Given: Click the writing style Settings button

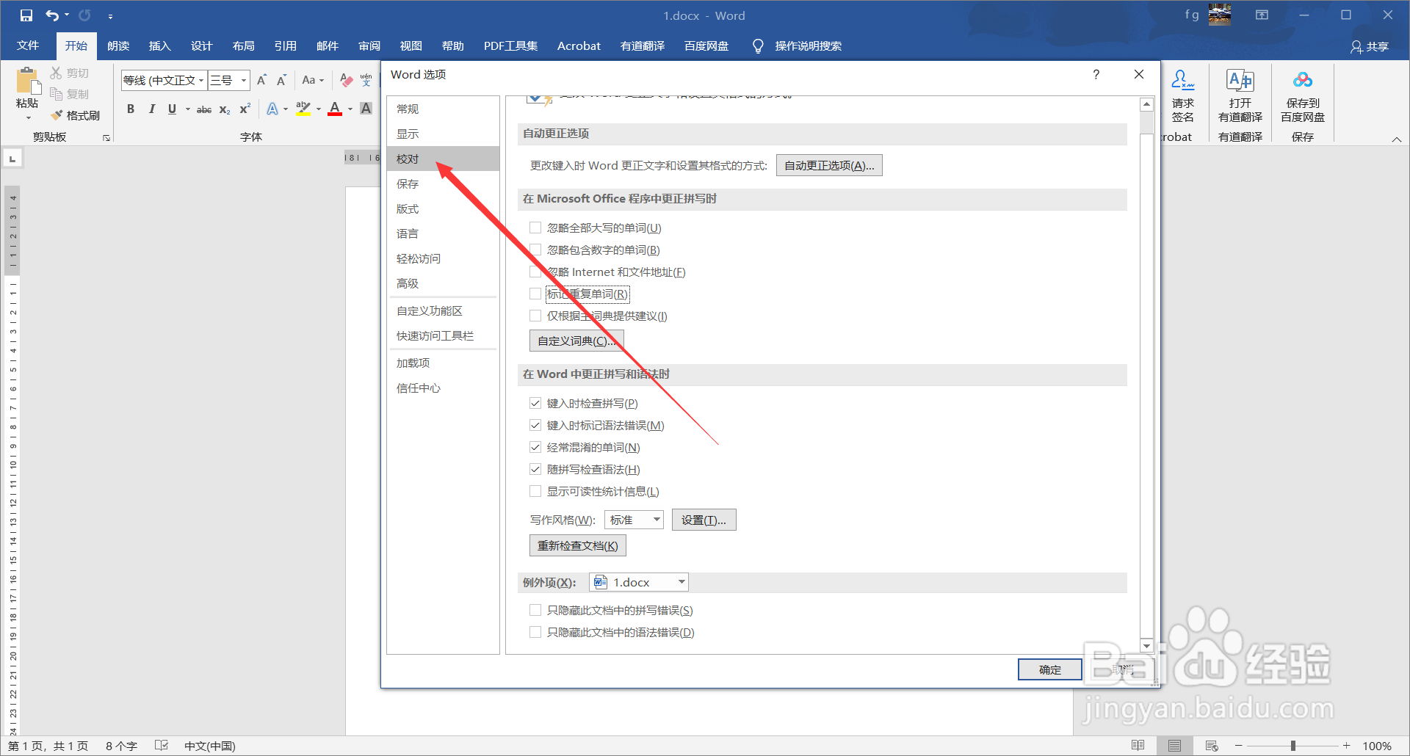Looking at the screenshot, I should coord(704,520).
